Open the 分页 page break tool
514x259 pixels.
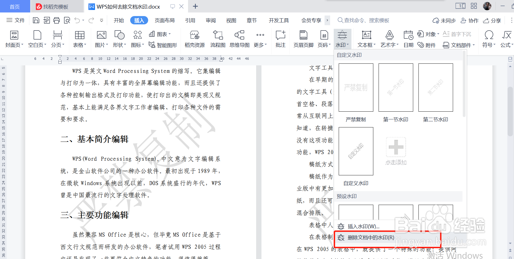(58, 39)
